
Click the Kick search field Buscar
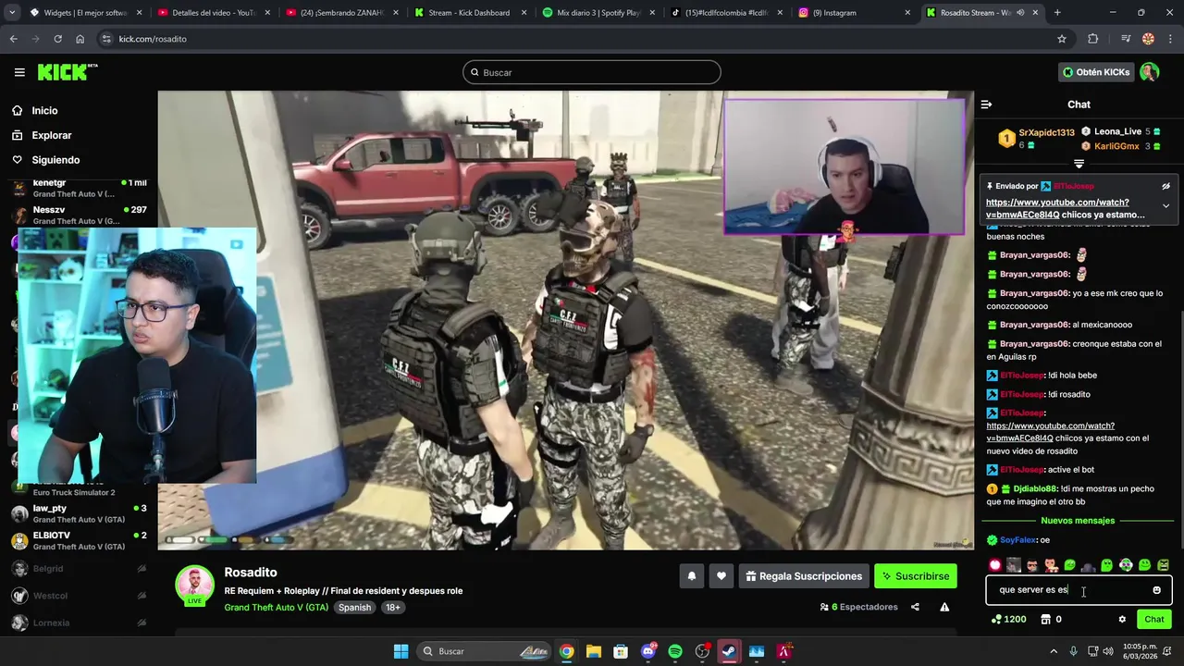point(592,72)
